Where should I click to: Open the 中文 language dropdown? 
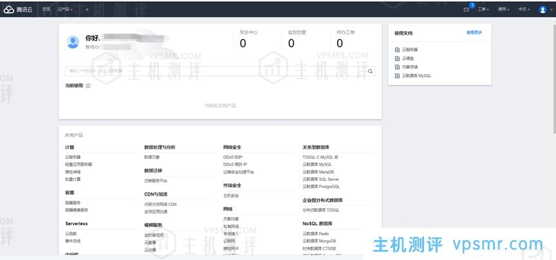(524, 10)
